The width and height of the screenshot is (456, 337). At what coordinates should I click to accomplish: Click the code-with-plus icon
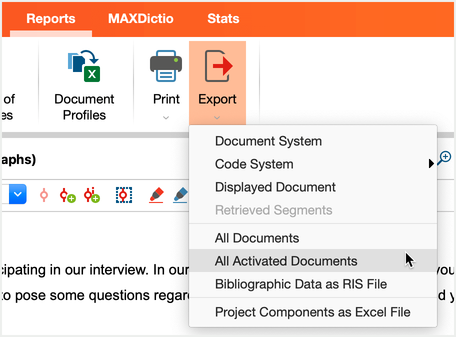[67, 195]
